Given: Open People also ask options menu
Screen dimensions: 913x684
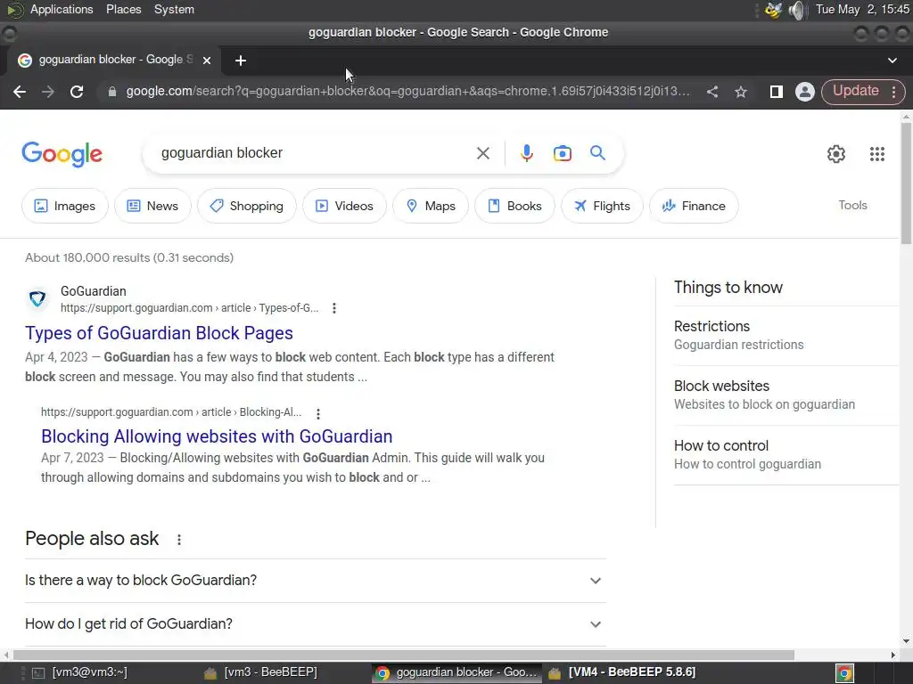Looking at the screenshot, I should pos(179,540).
